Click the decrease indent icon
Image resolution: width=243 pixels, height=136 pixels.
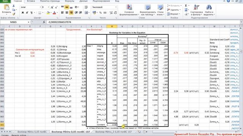point(76,12)
